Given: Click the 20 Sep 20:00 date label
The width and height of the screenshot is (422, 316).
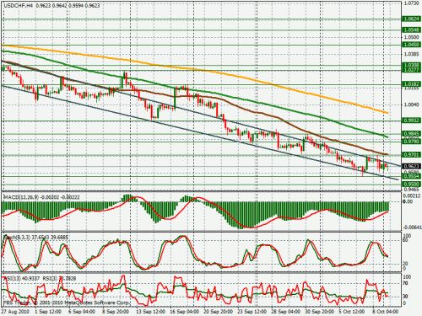Looking at the screenshot, I should pyautogui.click(x=219, y=312).
